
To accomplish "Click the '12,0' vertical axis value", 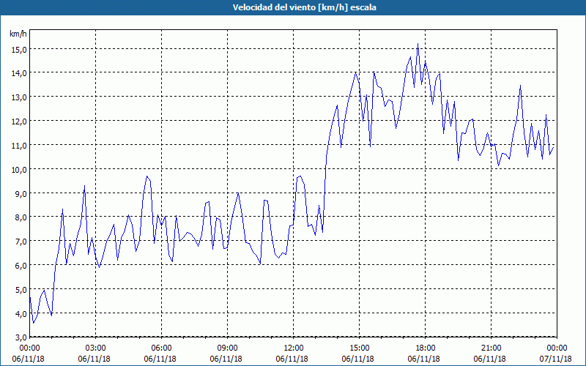I will tap(19, 122).
